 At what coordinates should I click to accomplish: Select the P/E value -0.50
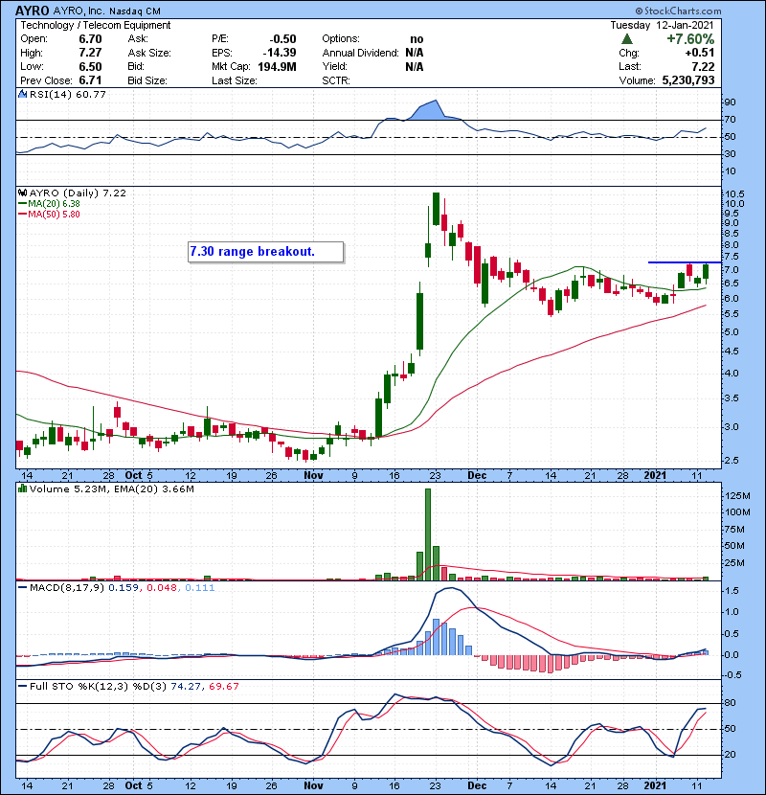coord(282,39)
